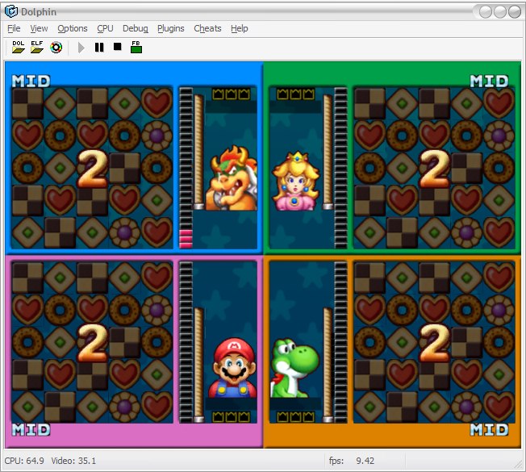The width and height of the screenshot is (526, 472).
Task: Click the window resize grip in status bar
Action: pyautogui.click(x=519, y=464)
